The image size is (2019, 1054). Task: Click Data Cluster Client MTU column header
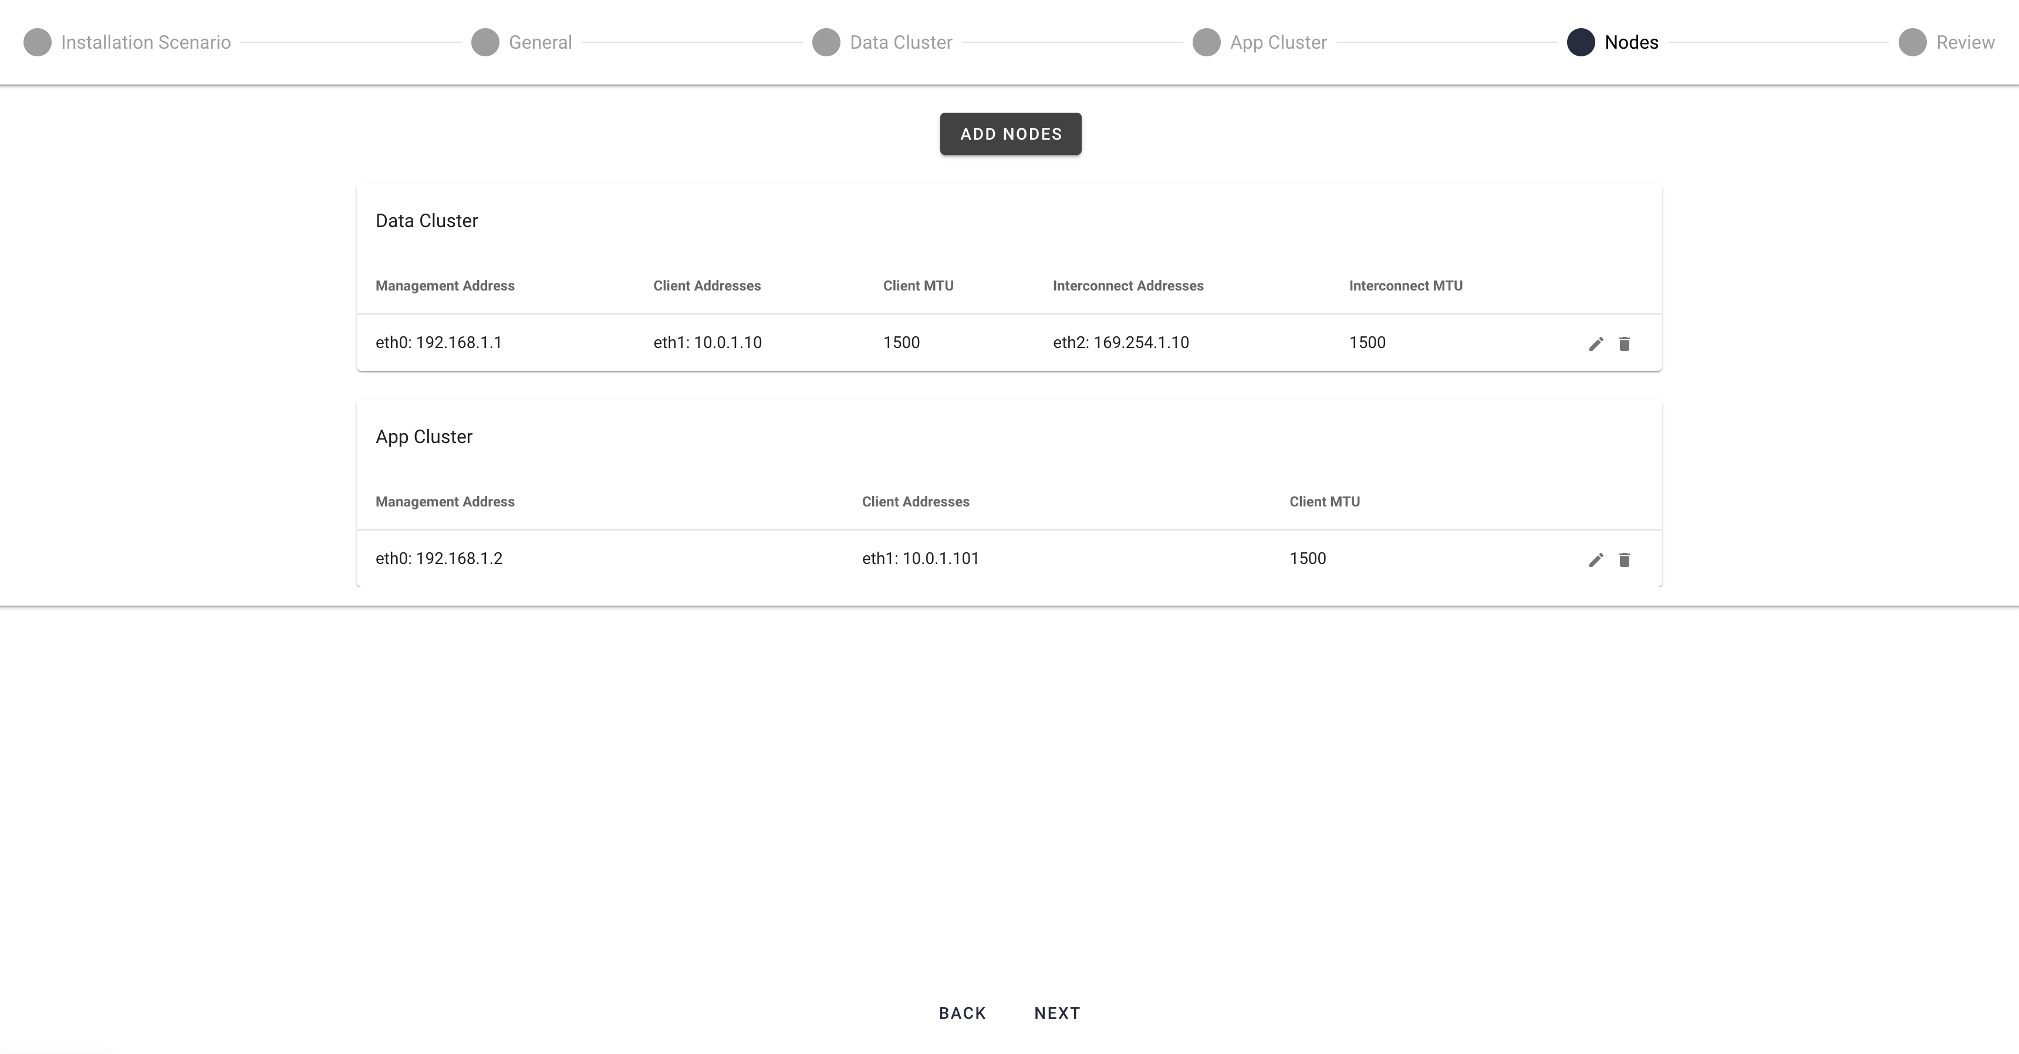(x=919, y=286)
